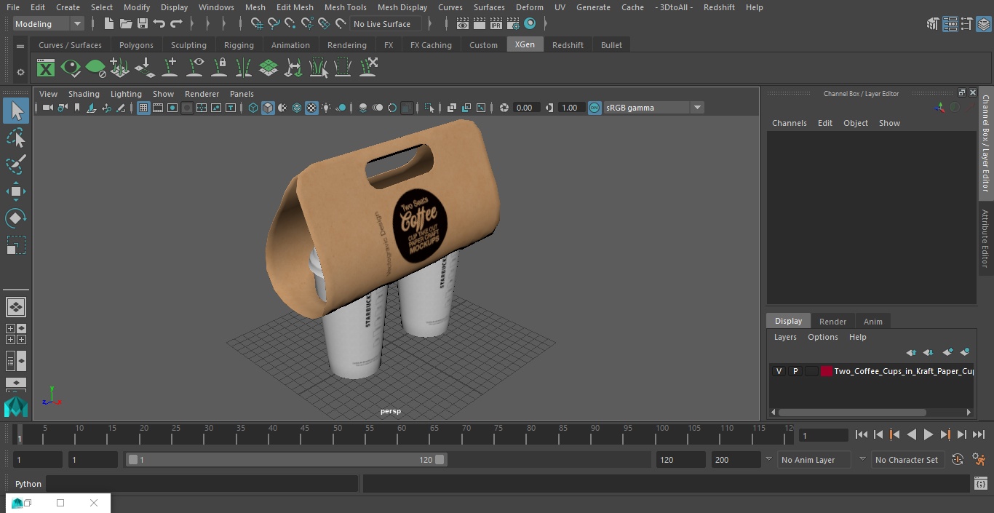Click Create New Layer icon in Layer Editor

pyautogui.click(x=947, y=352)
